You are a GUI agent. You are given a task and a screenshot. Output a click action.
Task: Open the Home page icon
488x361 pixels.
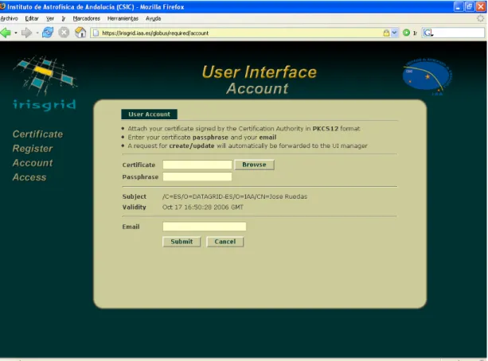(80, 33)
